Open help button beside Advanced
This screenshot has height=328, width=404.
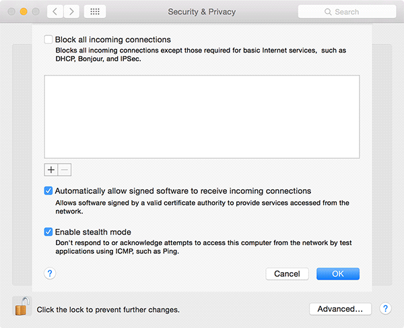pyautogui.click(x=385, y=308)
